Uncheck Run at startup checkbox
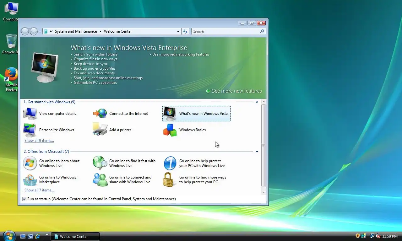This screenshot has height=241, width=402. pos(24,199)
